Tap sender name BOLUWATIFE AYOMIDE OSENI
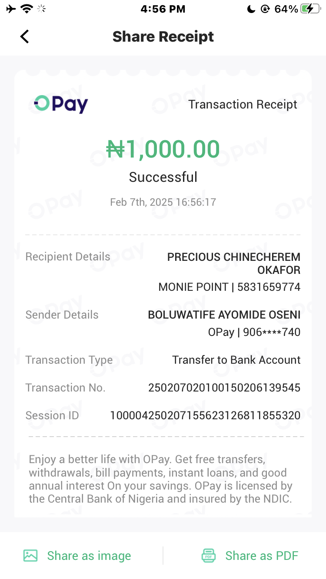326x579 pixels. click(x=224, y=315)
